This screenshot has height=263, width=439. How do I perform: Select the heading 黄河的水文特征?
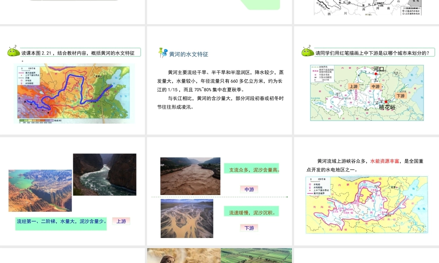(x=189, y=54)
